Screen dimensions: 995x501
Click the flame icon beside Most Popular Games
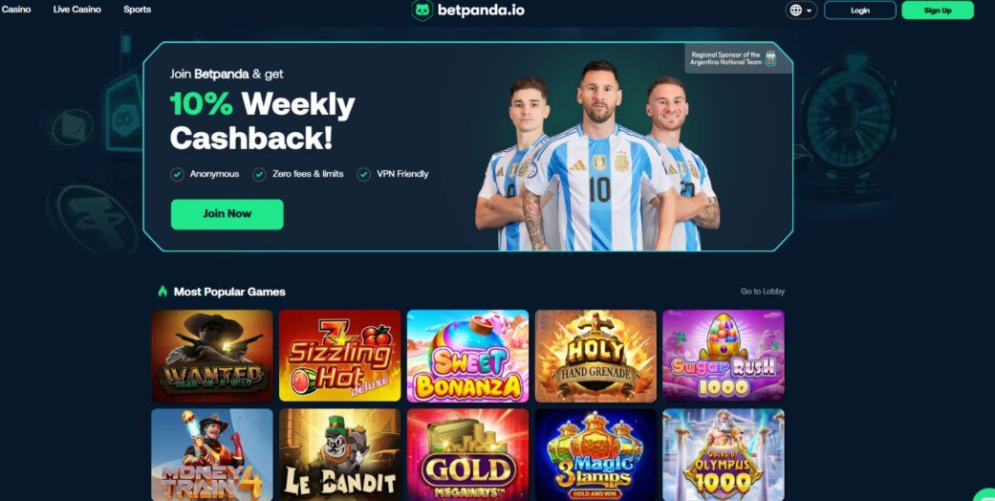point(162,292)
